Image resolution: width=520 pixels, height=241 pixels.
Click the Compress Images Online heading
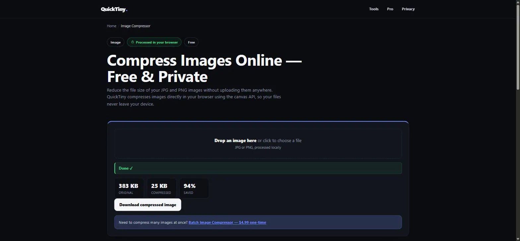point(204,68)
